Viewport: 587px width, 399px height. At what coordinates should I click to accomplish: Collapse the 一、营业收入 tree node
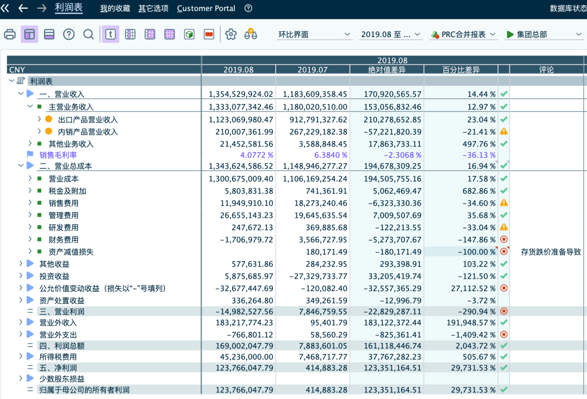pos(21,94)
